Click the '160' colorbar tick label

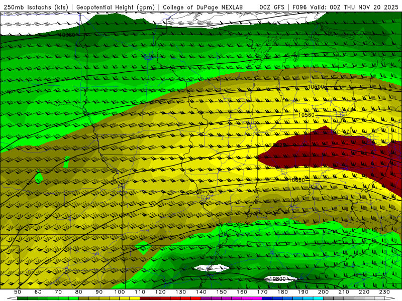click(x=242, y=292)
